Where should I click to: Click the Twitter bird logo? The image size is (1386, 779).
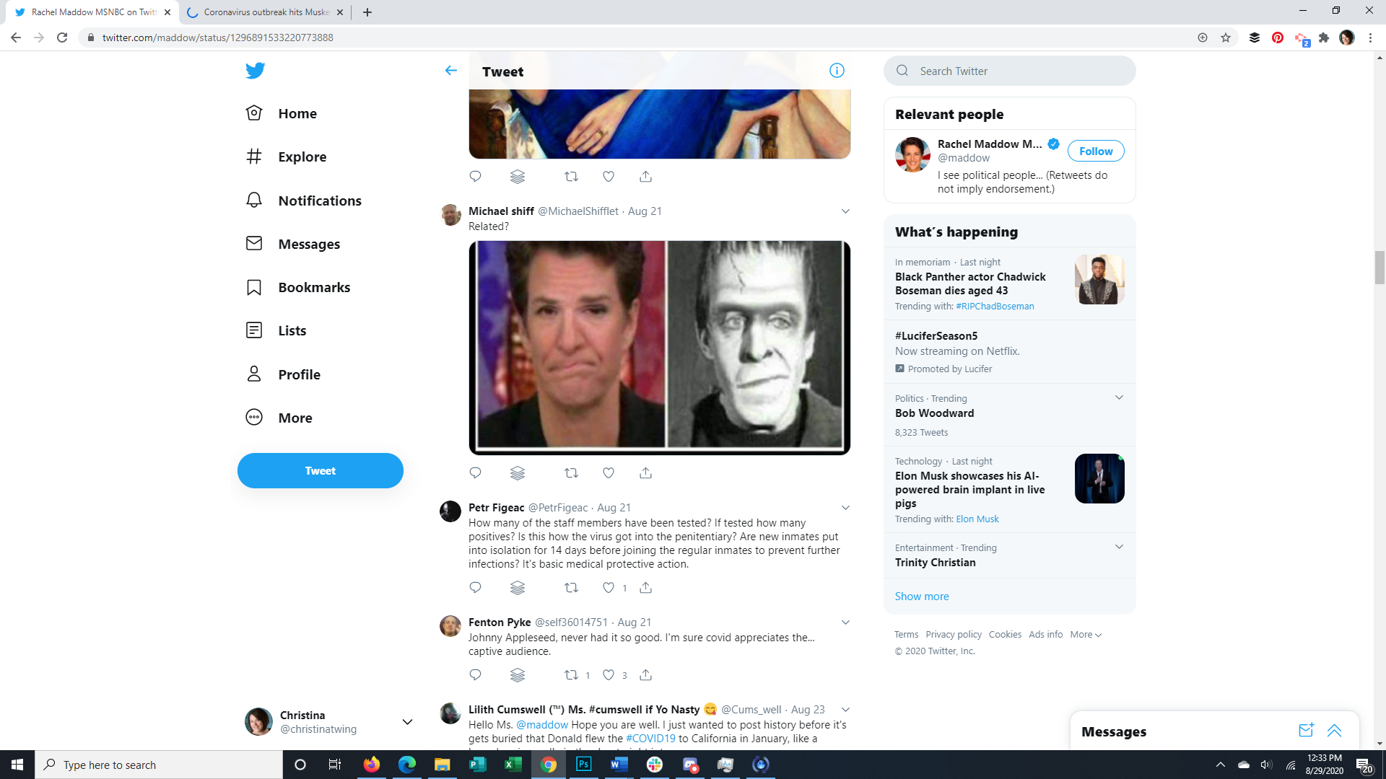tap(255, 70)
